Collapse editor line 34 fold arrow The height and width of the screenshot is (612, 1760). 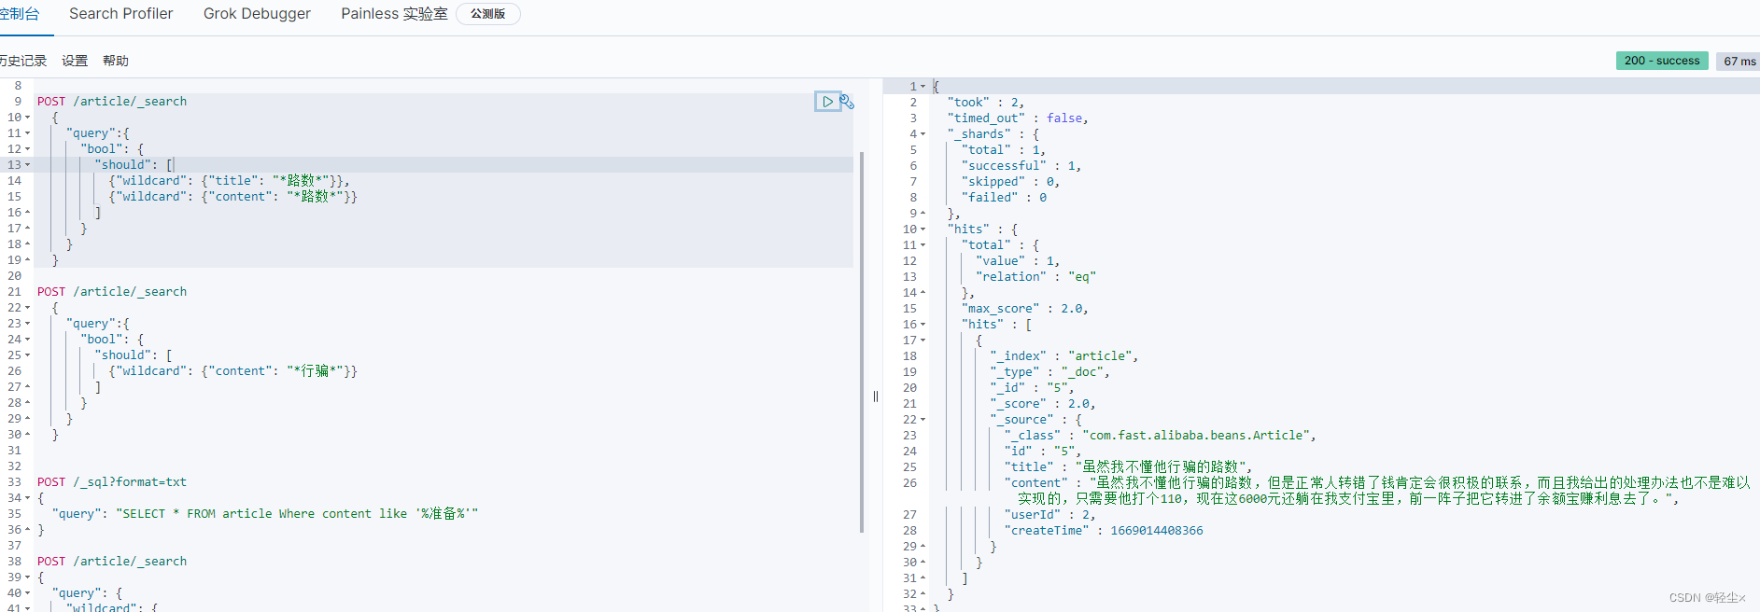[27, 498]
